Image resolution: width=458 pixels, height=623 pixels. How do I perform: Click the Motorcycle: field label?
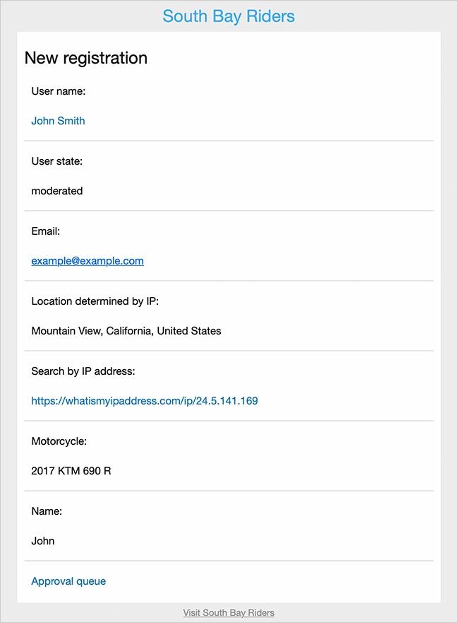59,441
